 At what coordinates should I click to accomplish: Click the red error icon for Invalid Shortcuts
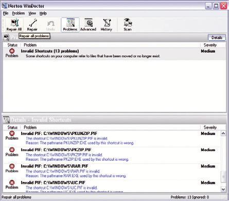(x=12, y=51)
